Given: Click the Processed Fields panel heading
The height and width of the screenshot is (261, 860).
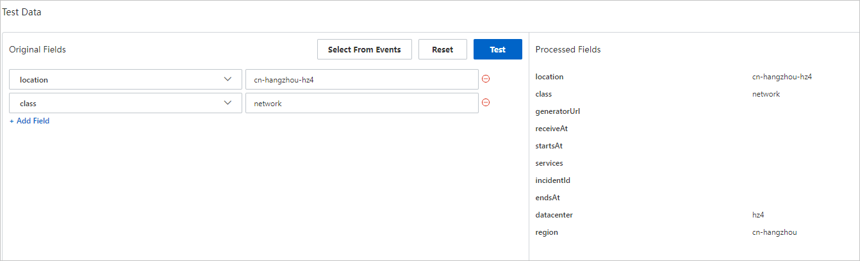Looking at the screenshot, I should (568, 49).
